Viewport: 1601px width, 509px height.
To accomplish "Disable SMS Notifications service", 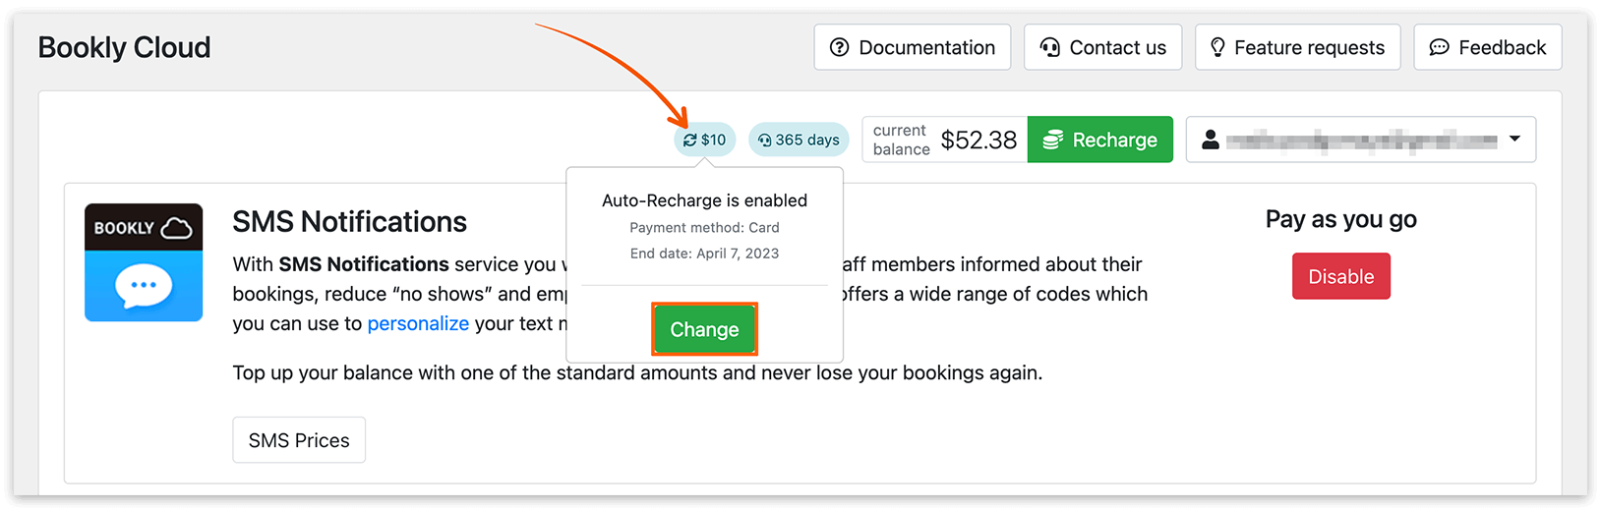I will point(1340,276).
